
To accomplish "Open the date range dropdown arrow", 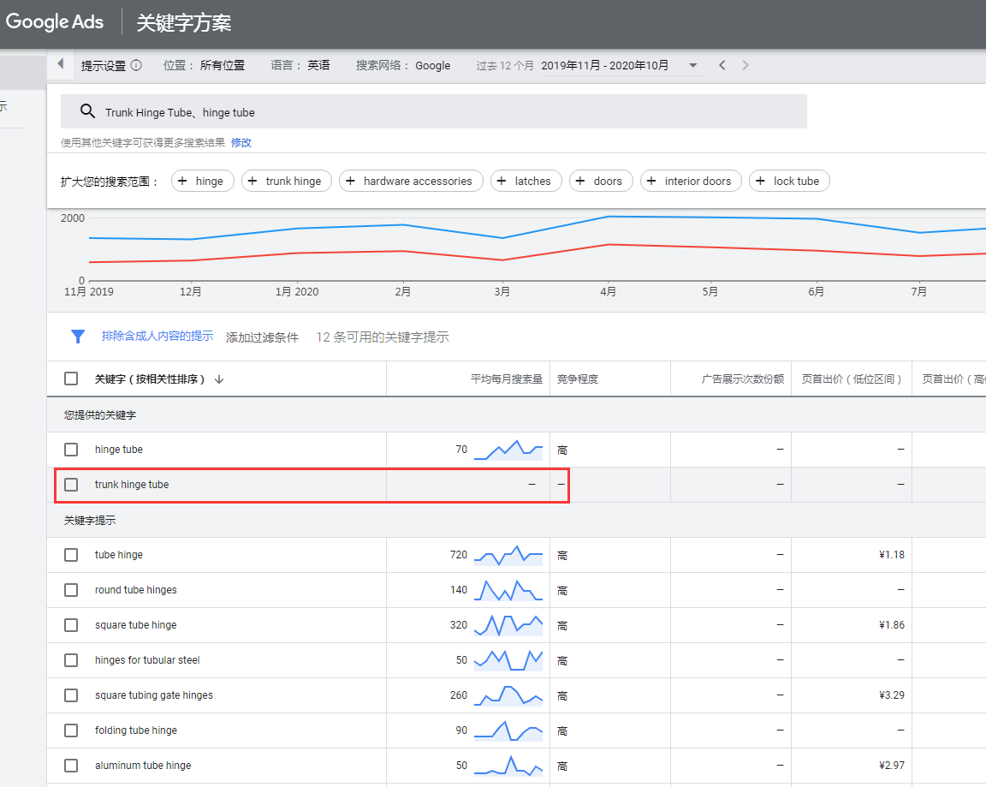I will 692,65.
